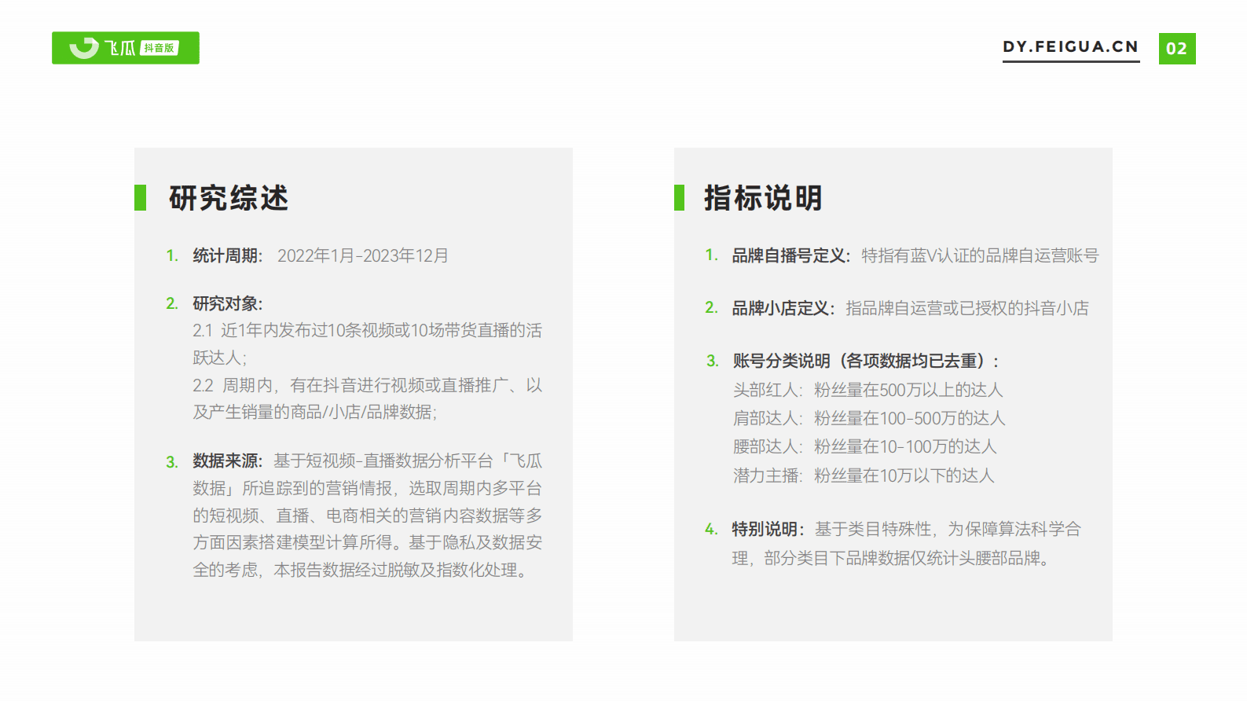1247x701 pixels.
Task: Click the green 02 page number badge
Action: pyautogui.click(x=1176, y=49)
